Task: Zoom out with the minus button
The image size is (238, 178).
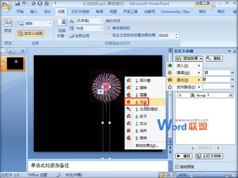Action: [x=192, y=175]
